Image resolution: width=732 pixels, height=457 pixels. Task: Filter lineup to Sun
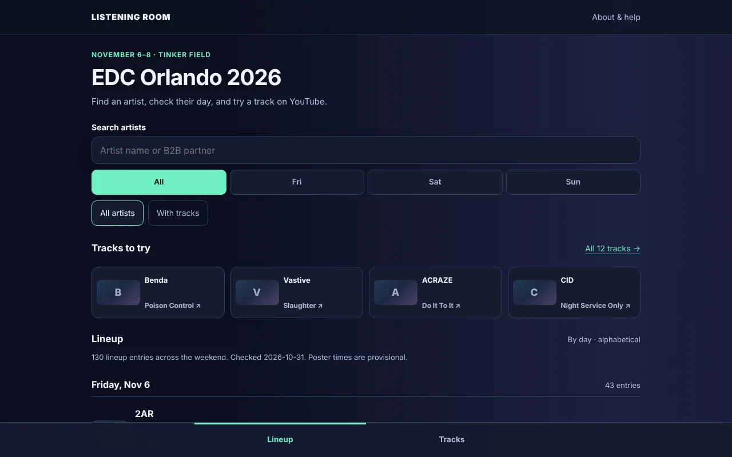[573, 182]
